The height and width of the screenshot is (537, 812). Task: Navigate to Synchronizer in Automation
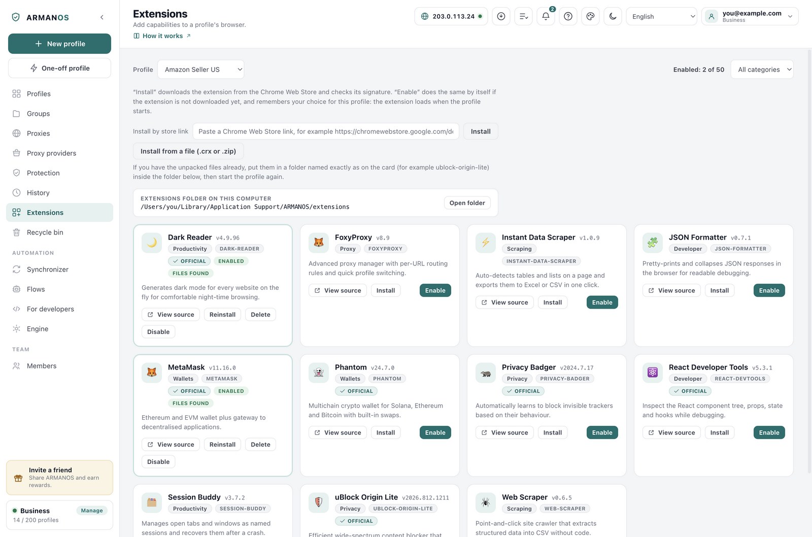[59, 270]
